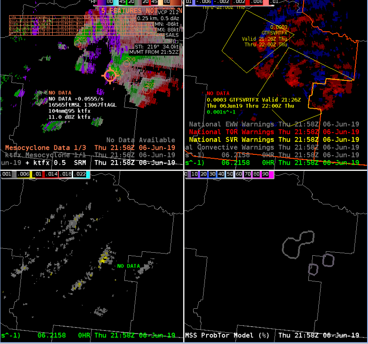Click the STI 219° 34.0kt readout

[x=157, y=46]
